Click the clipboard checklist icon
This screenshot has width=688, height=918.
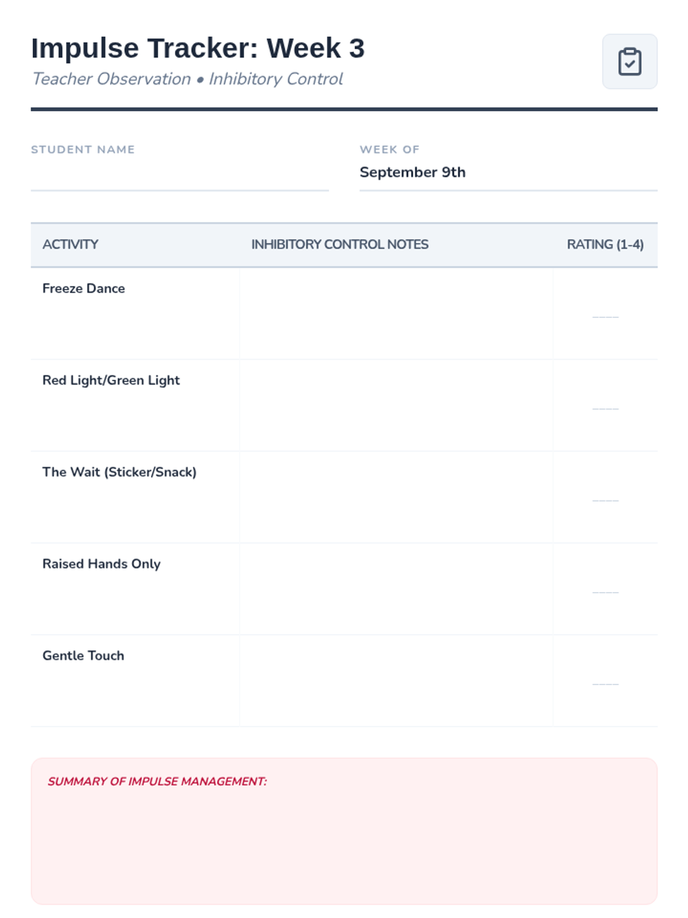click(x=630, y=61)
